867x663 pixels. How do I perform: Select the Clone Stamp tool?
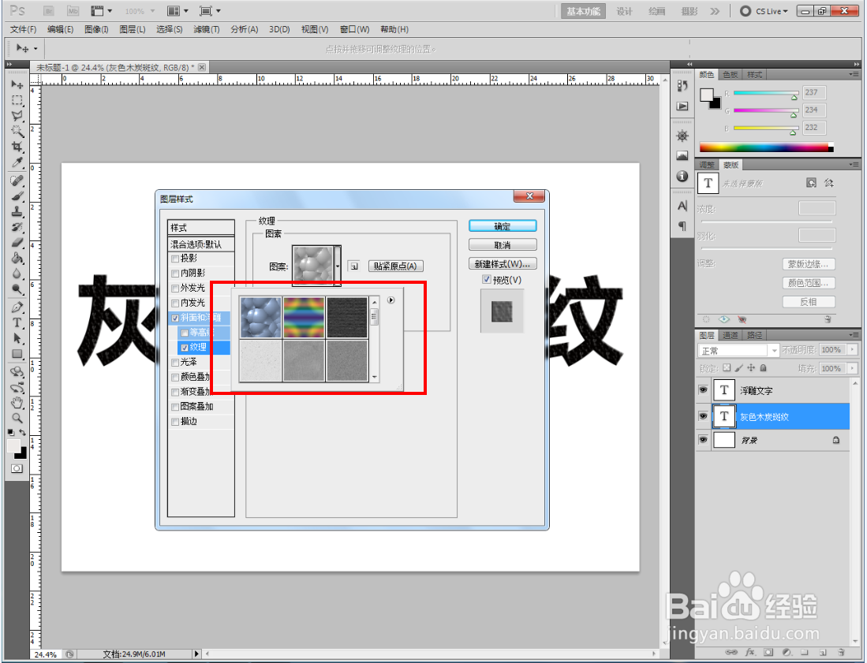17,211
